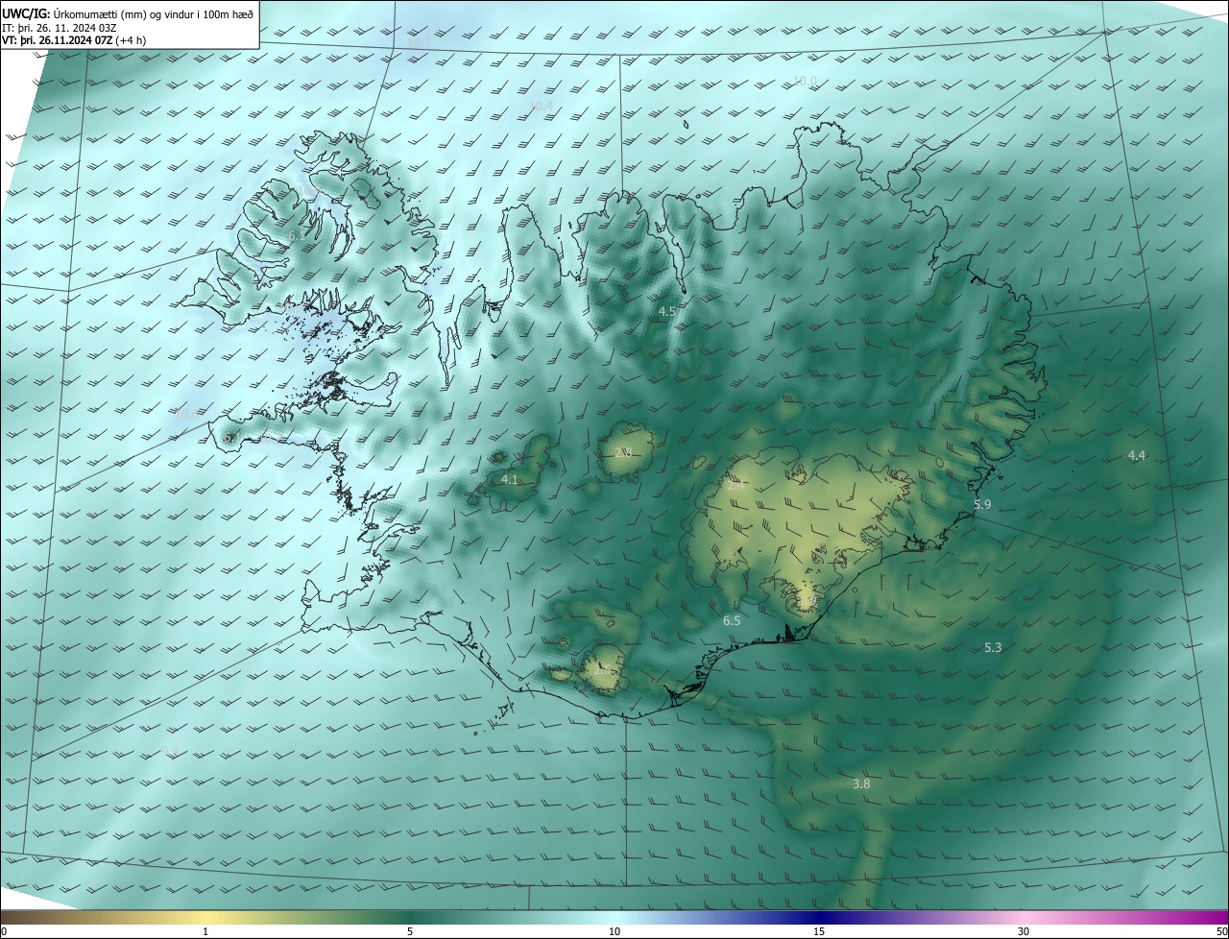Screen dimensions: 1229x939
Task: Click the colorbar tick label 30
Action: click(1024, 931)
